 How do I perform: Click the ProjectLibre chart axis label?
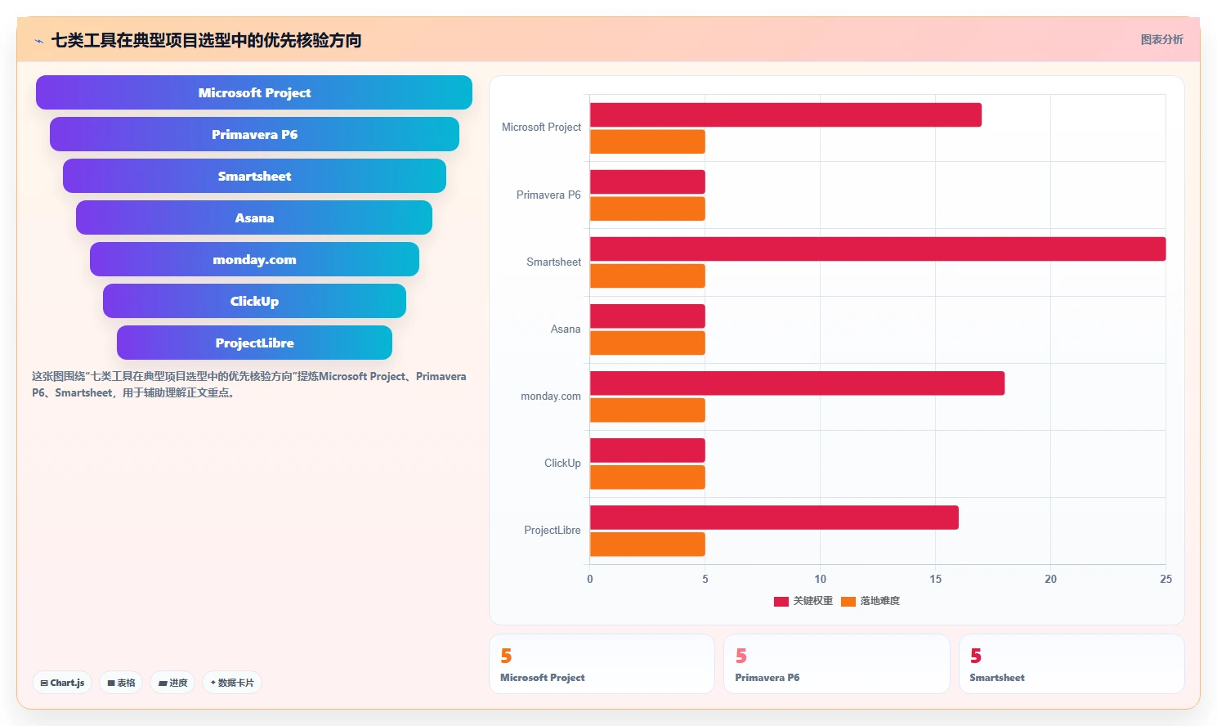coord(553,530)
